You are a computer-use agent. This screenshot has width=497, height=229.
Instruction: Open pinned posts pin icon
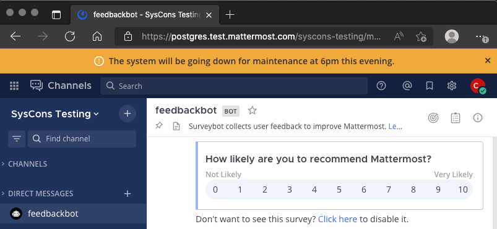(159, 126)
